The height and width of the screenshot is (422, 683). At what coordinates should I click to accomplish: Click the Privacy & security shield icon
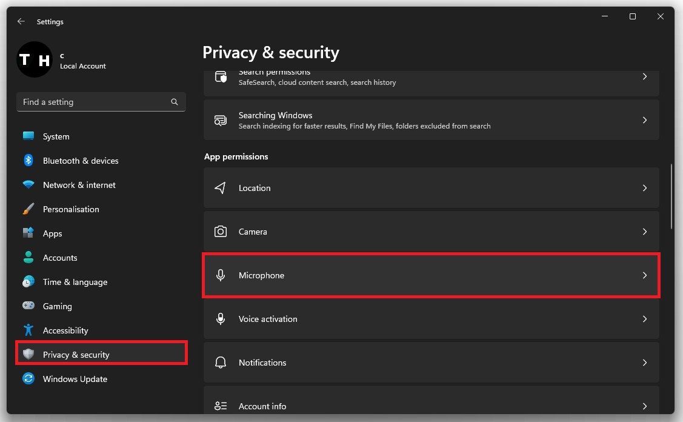tap(28, 354)
